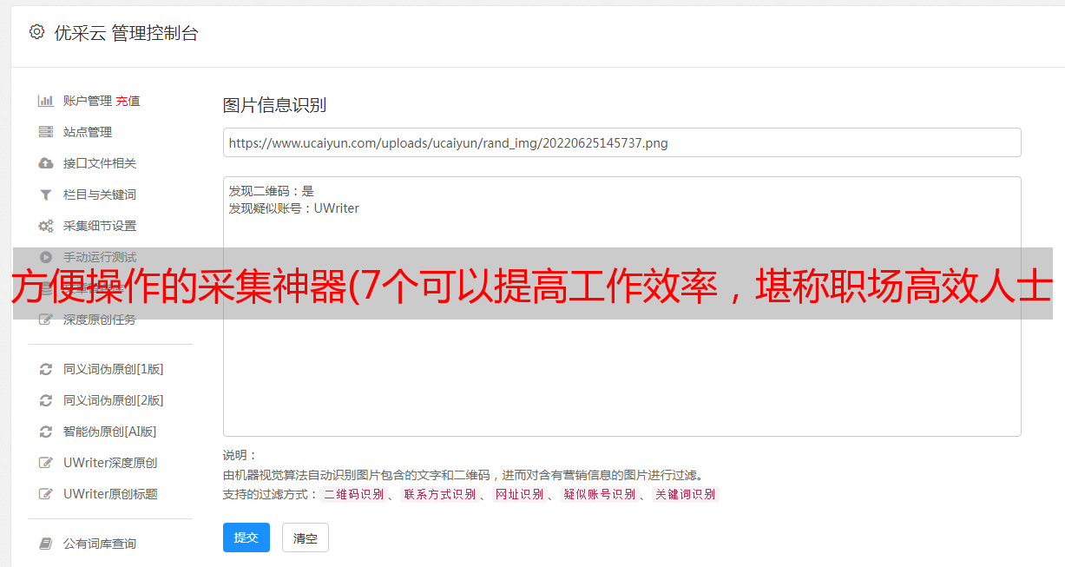Click the 疑似账号识别 filter tag
Viewport: 1065px width, 567px height.
[x=599, y=494]
